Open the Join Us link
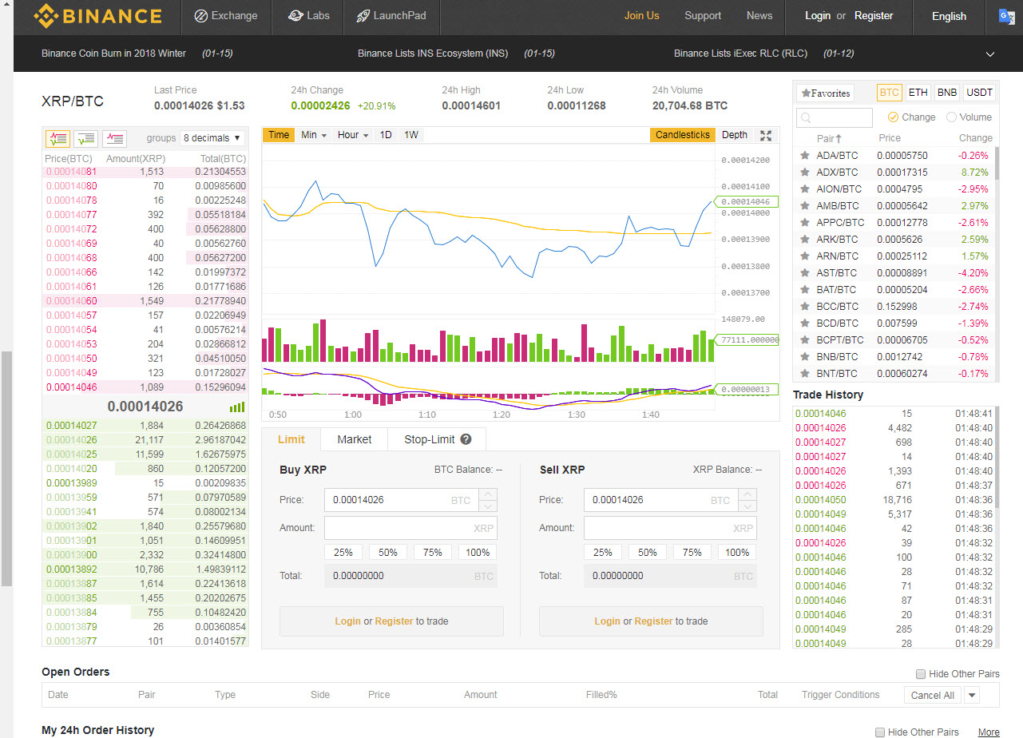This screenshot has height=738, width=1023. coord(642,15)
